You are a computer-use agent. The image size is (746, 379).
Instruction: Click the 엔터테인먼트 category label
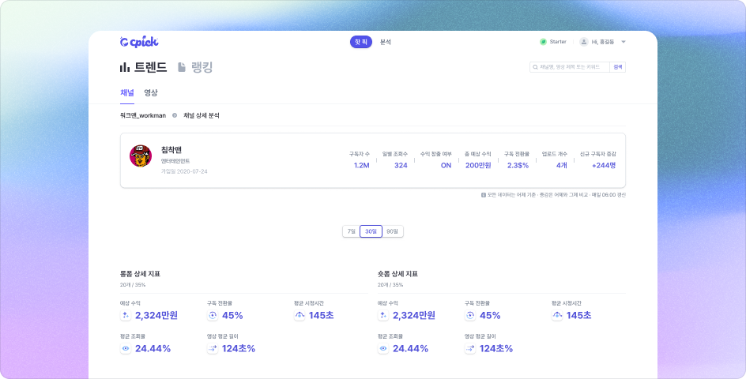tap(175, 161)
